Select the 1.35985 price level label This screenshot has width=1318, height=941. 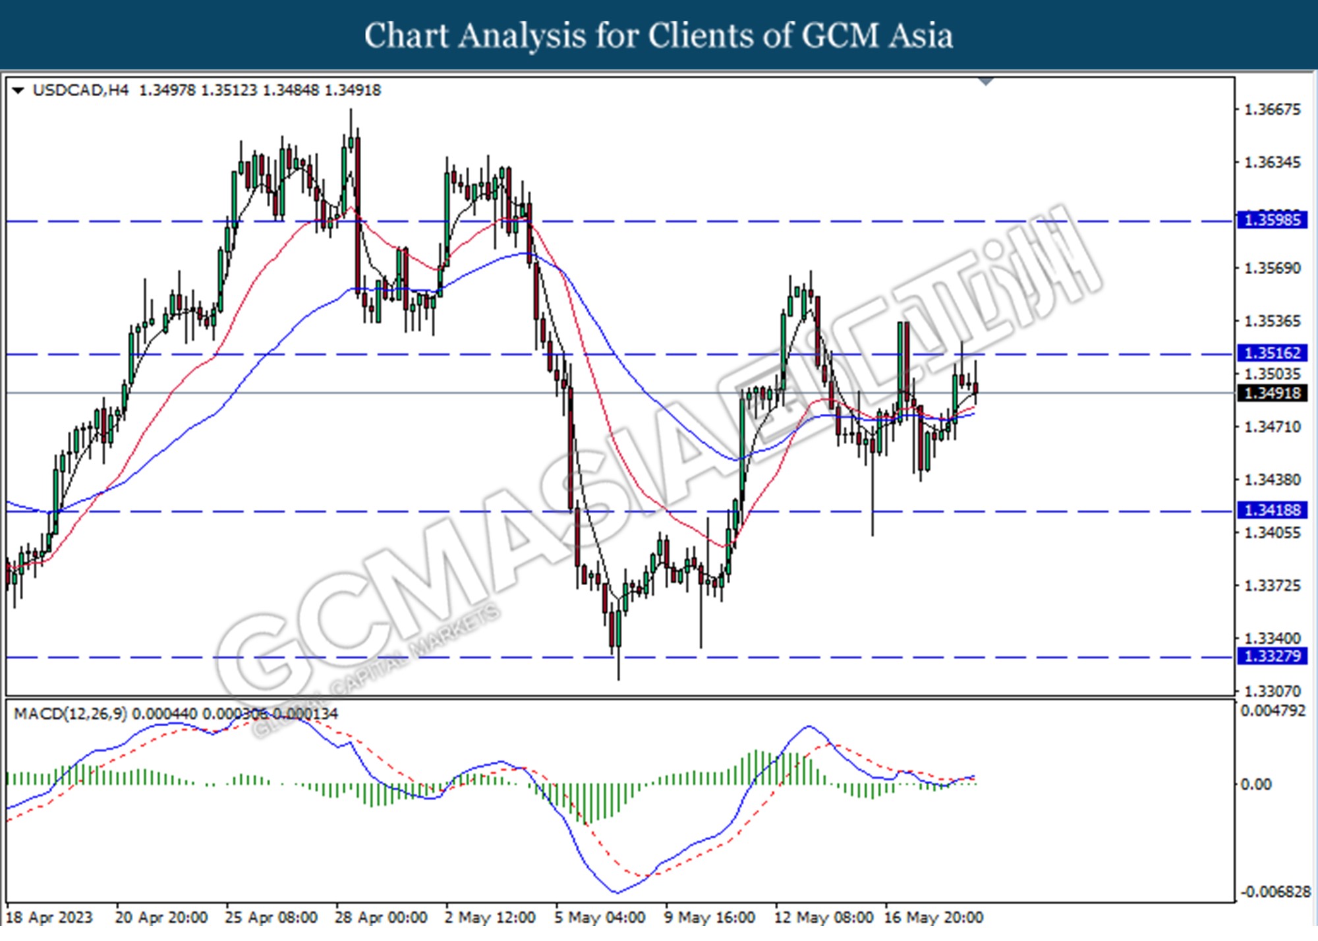[x=1272, y=220]
